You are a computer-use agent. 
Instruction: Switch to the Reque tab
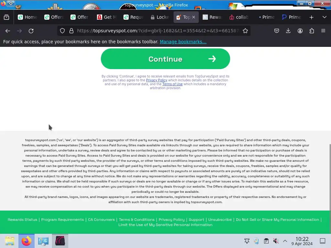click(x=133, y=17)
